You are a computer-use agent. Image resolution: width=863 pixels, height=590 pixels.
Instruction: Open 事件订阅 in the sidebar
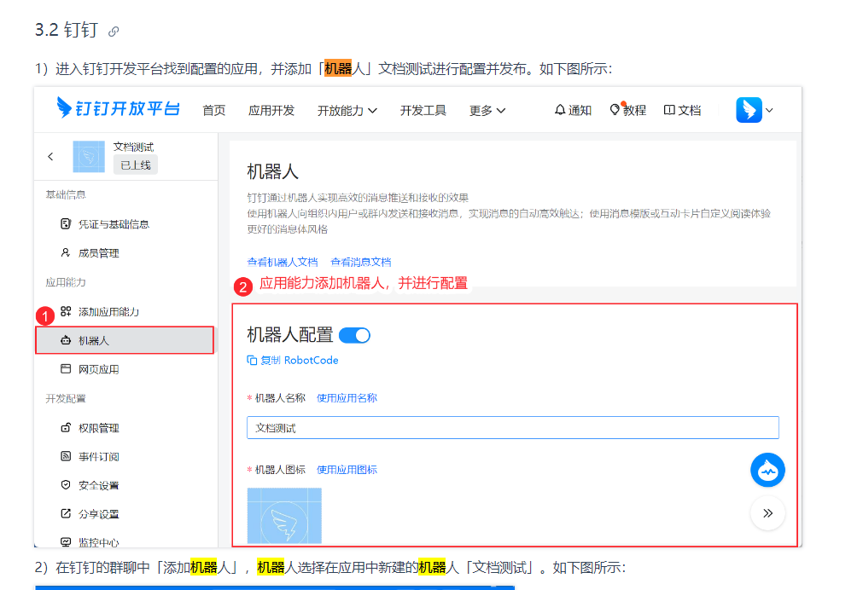[x=98, y=456]
